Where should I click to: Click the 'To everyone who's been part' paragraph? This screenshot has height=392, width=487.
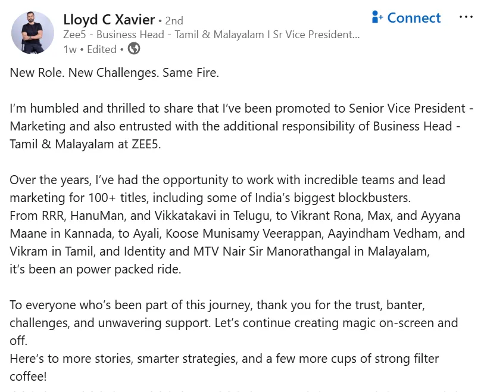tap(234, 323)
